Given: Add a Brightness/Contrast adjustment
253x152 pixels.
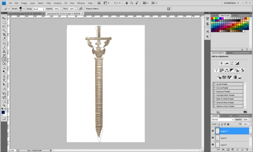Looking at the screenshot, I should coord(222,63).
